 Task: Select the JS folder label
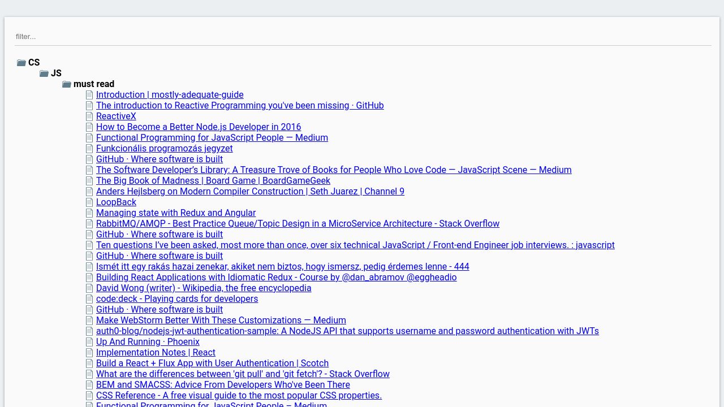tap(56, 73)
